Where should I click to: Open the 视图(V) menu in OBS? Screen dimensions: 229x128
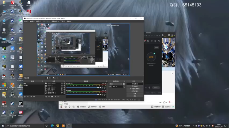click(x=39, y=21)
